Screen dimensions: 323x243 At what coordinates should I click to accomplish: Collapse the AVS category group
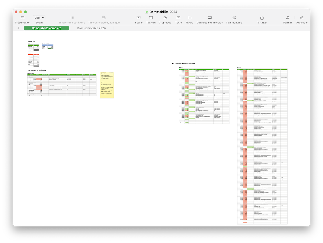pos(28,85)
